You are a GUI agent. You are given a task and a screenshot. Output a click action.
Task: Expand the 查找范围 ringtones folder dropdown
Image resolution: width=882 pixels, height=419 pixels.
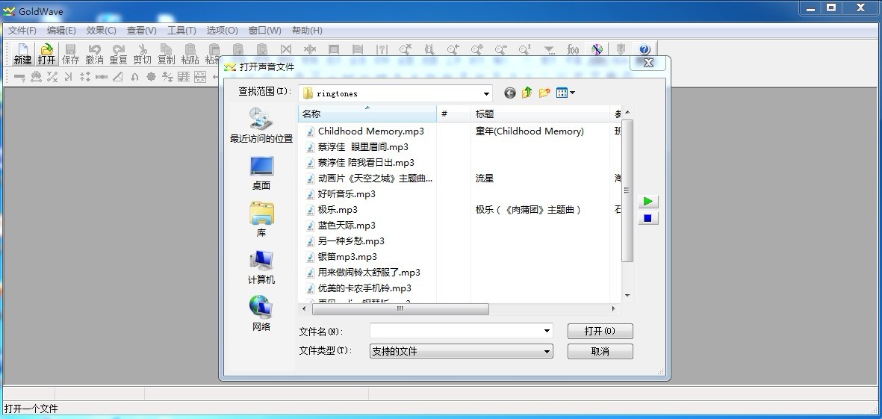(486, 93)
